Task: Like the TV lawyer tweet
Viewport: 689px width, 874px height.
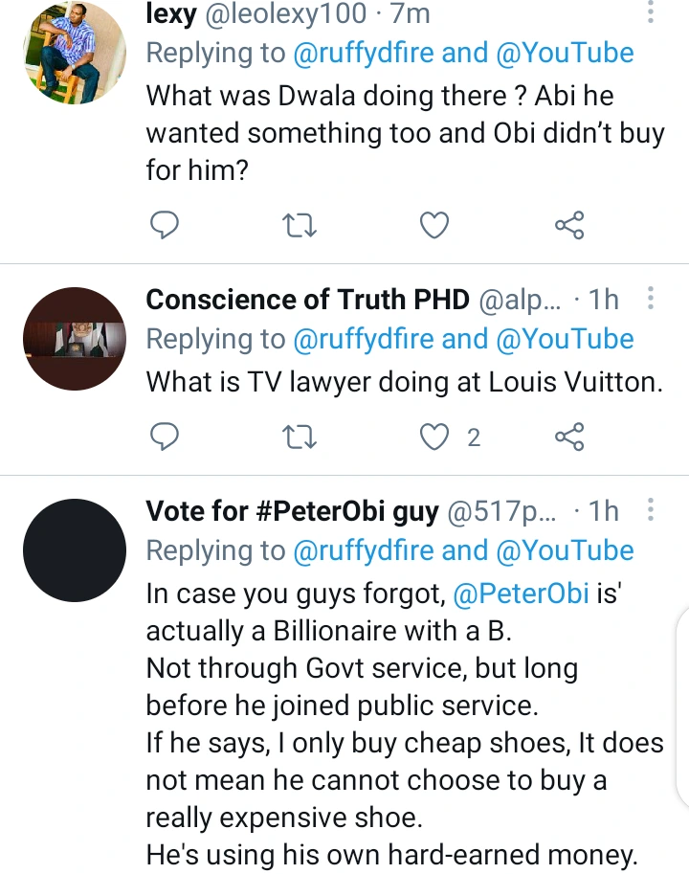Action: (x=435, y=437)
